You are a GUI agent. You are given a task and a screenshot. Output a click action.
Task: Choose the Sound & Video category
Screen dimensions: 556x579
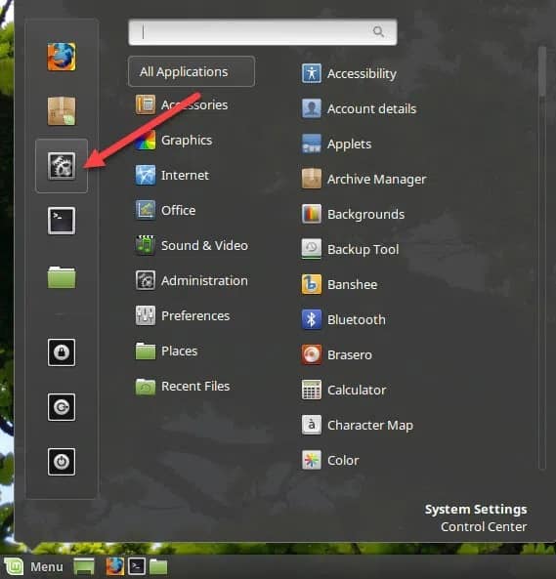pyautogui.click(x=192, y=245)
